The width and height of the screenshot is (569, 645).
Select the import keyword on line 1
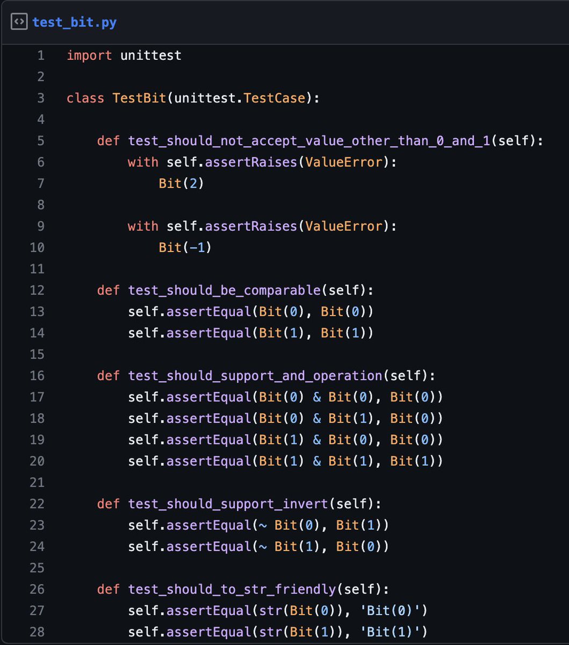coord(89,55)
